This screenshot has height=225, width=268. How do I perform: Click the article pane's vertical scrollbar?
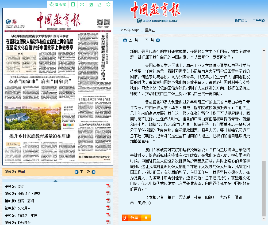click(x=264, y=188)
